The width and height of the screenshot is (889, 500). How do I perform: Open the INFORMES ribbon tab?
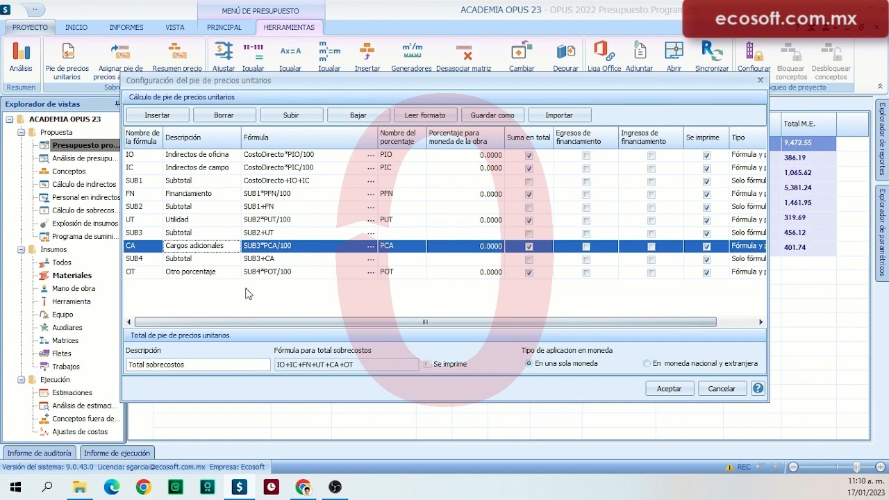(126, 27)
